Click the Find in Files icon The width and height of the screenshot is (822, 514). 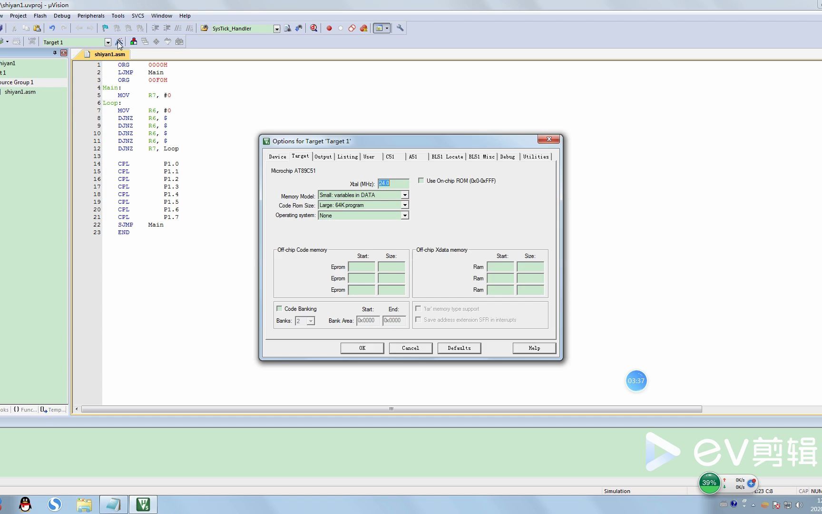coord(287,28)
